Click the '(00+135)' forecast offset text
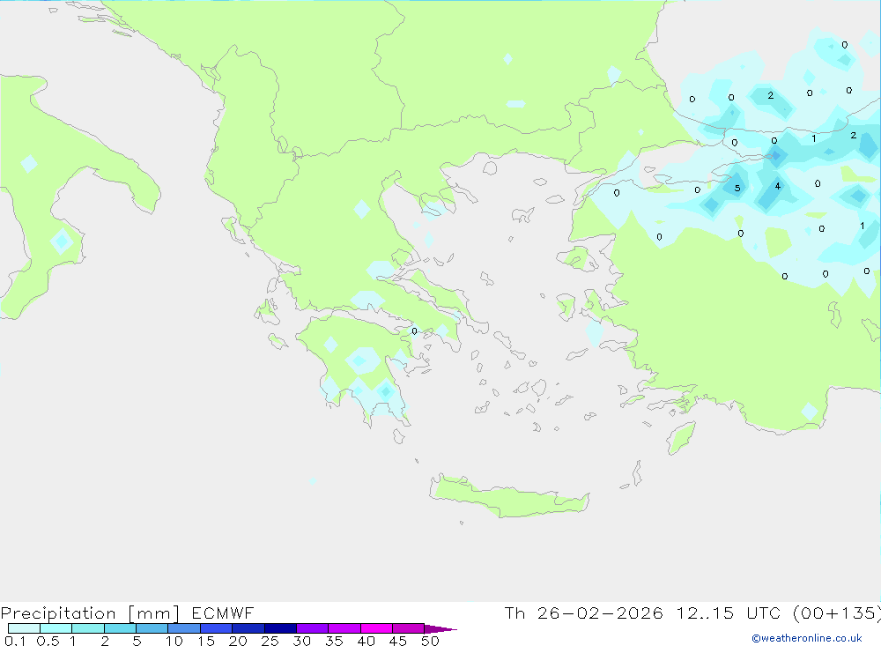 pos(837,613)
